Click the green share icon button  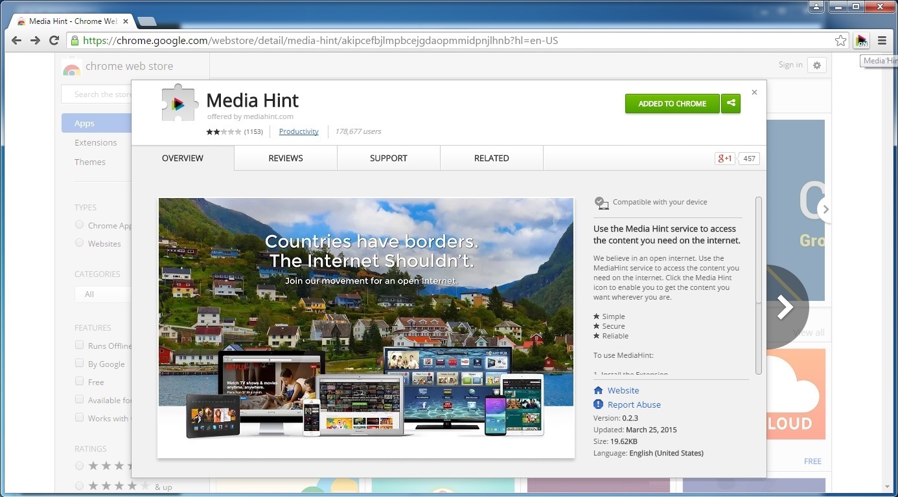(731, 104)
